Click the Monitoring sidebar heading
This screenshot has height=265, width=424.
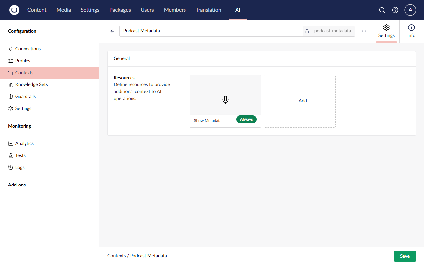point(20,126)
